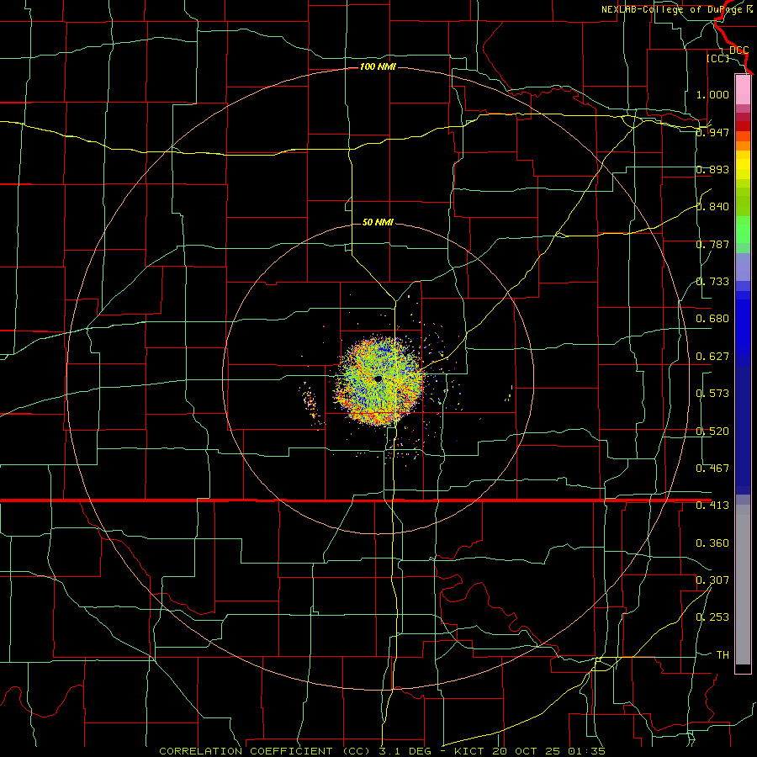Click the "50 NMI" range ring label
Image resolution: width=757 pixels, height=757 pixels.
pos(378,222)
